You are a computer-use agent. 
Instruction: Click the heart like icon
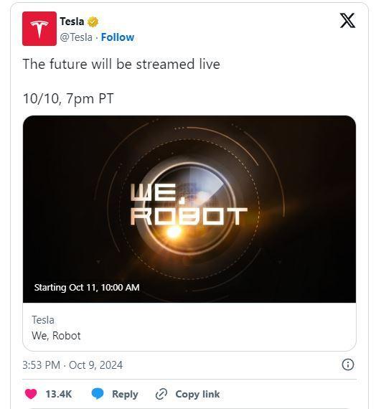(31, 394)
